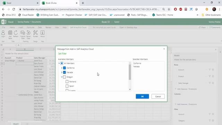Click the filter icon for Account row
222x125 pixels.
(210, 69)
